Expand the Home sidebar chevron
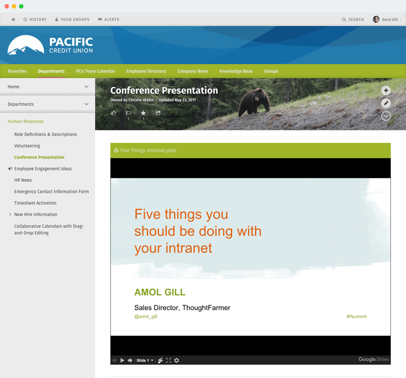The height and width of the screenshot is (378, 406). [x=87, y=87]
